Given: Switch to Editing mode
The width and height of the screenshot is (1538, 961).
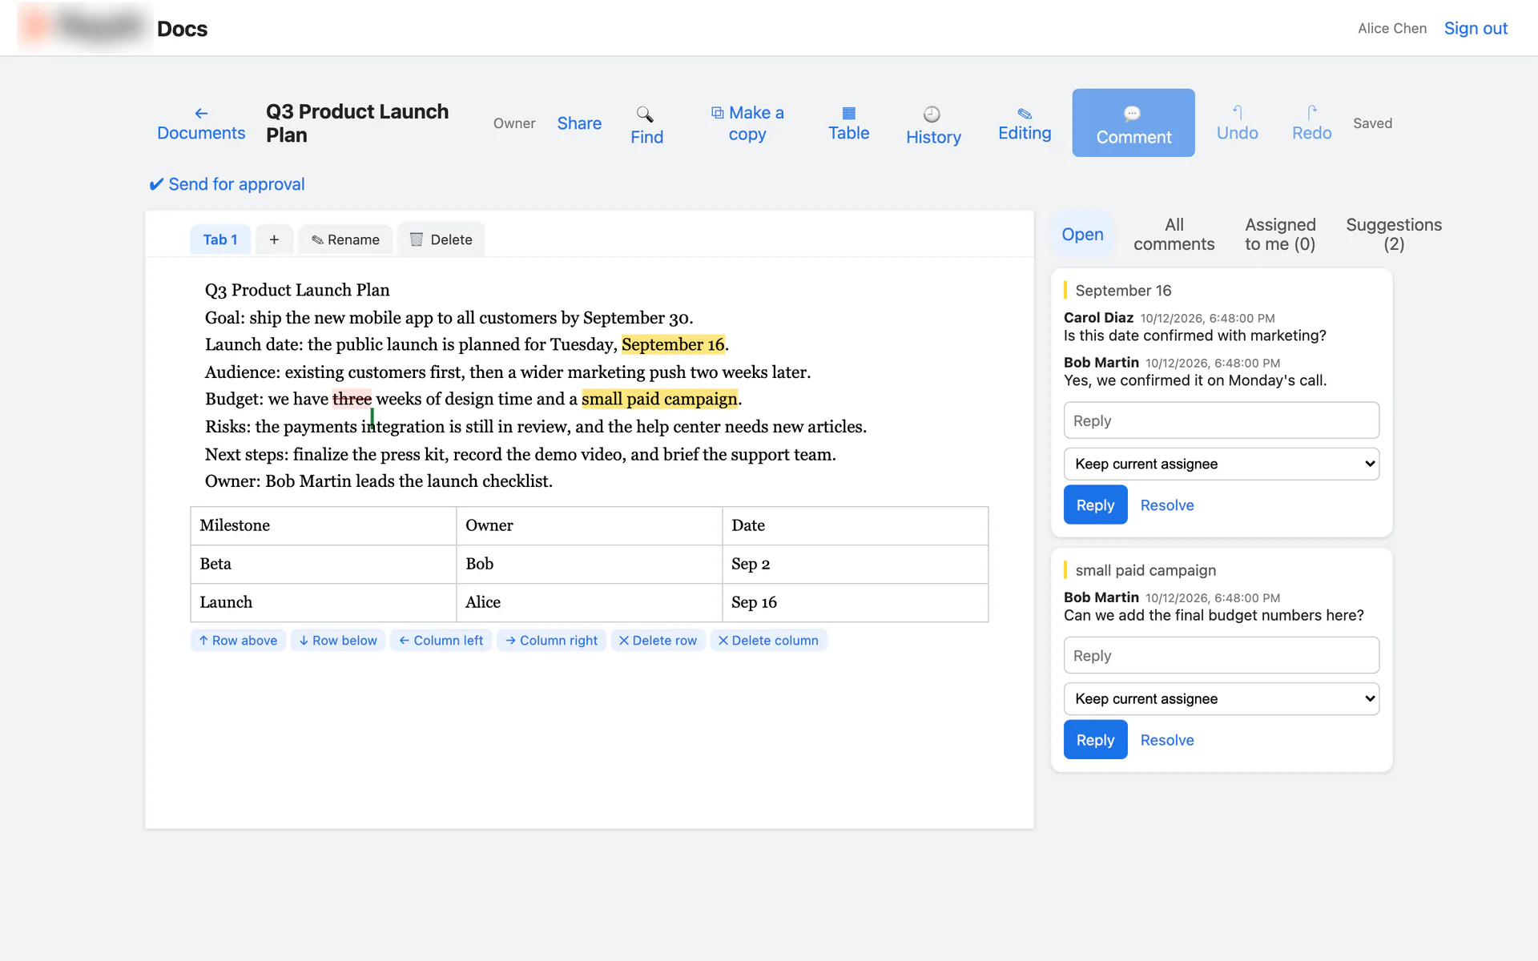Looking at the screenshot, I should (x=1025, y=123).
